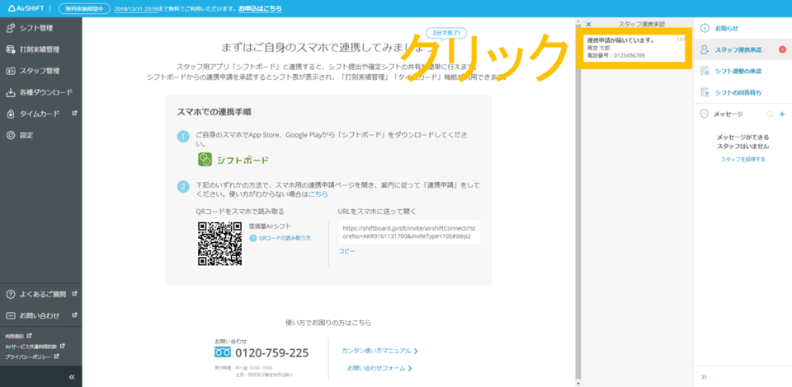Close the スタッフ連携承認 panel with X

pos(588,25)
